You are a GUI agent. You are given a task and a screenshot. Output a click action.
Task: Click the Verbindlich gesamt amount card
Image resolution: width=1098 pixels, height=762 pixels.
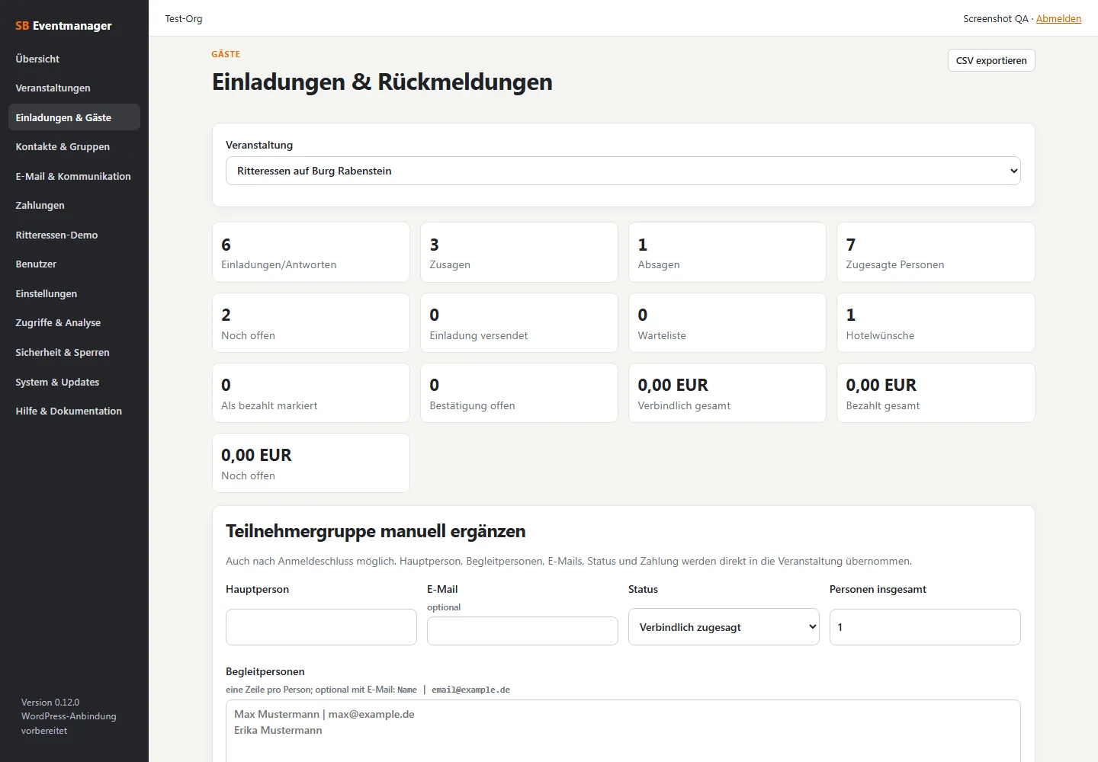tap(727, 393)
